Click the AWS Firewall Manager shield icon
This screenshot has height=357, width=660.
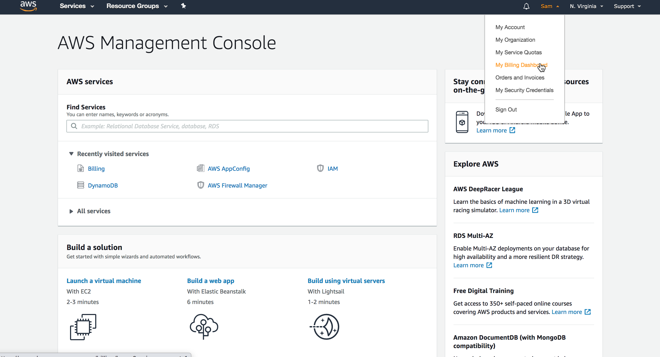[x=201, y=185]
